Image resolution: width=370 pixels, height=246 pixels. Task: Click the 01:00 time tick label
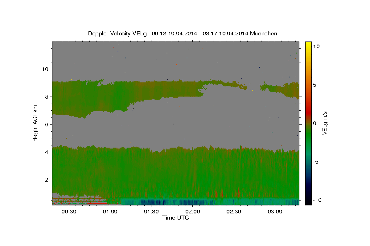pos(110,212)
